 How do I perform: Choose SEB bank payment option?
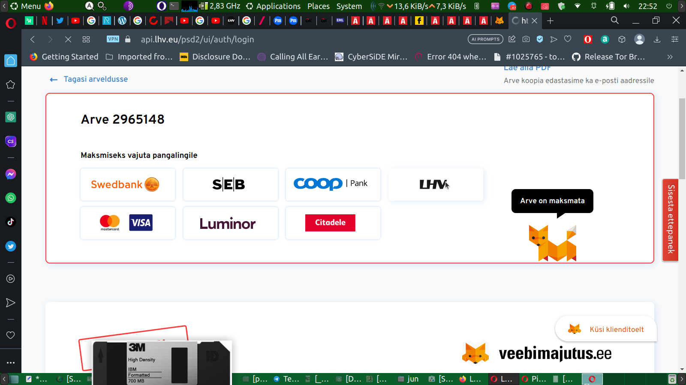tap(231, 184)
